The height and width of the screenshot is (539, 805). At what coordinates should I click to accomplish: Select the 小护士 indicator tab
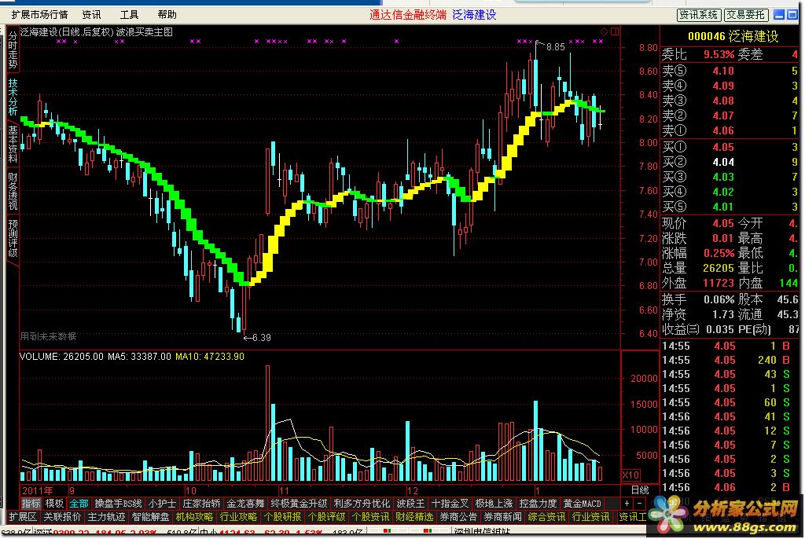(162, 504)
